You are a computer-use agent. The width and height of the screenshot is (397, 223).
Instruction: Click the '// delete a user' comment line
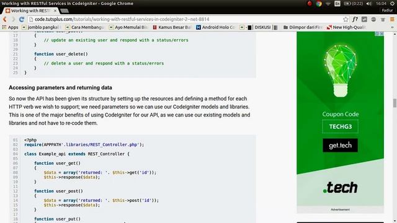(x=104, y=63)
